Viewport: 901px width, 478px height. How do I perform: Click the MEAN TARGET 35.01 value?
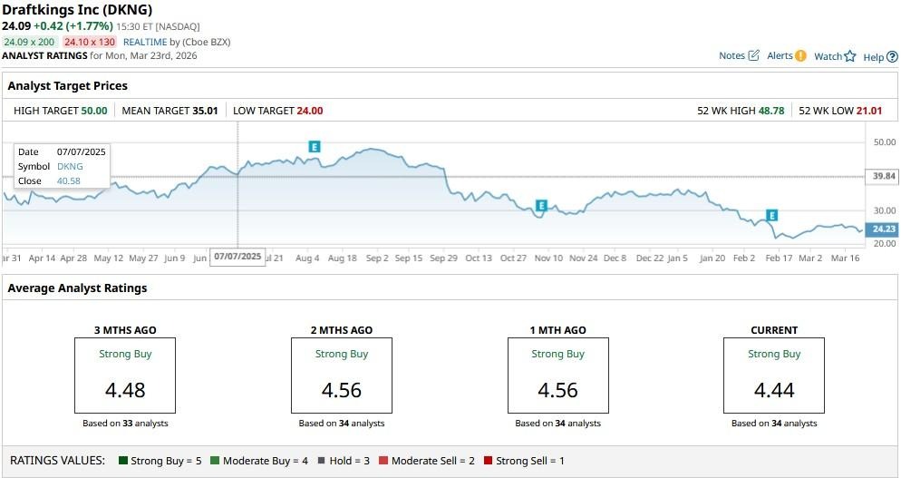tap(205, 111)
